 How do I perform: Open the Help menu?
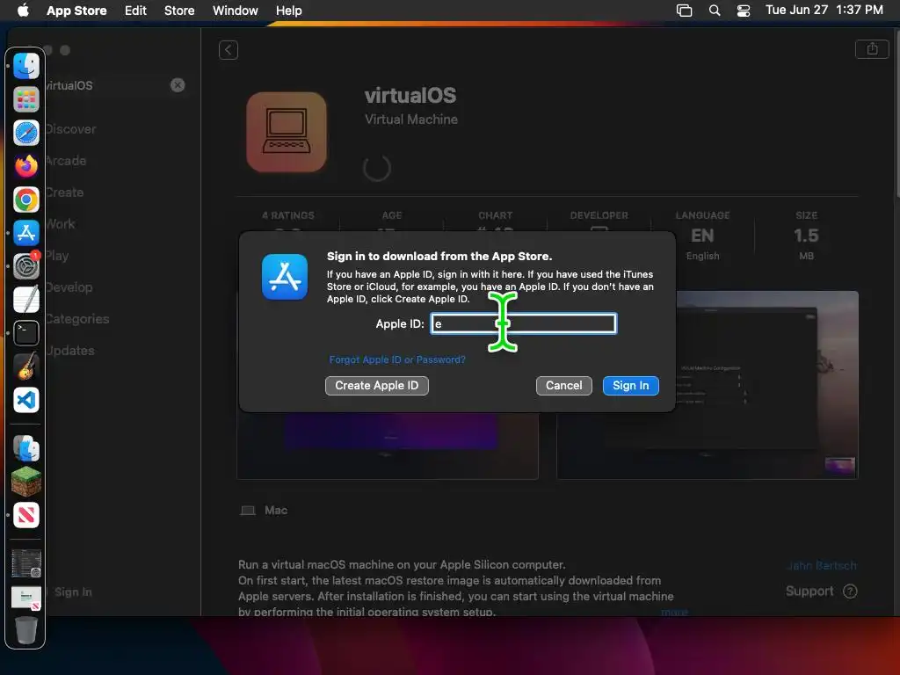click(288, 11)
